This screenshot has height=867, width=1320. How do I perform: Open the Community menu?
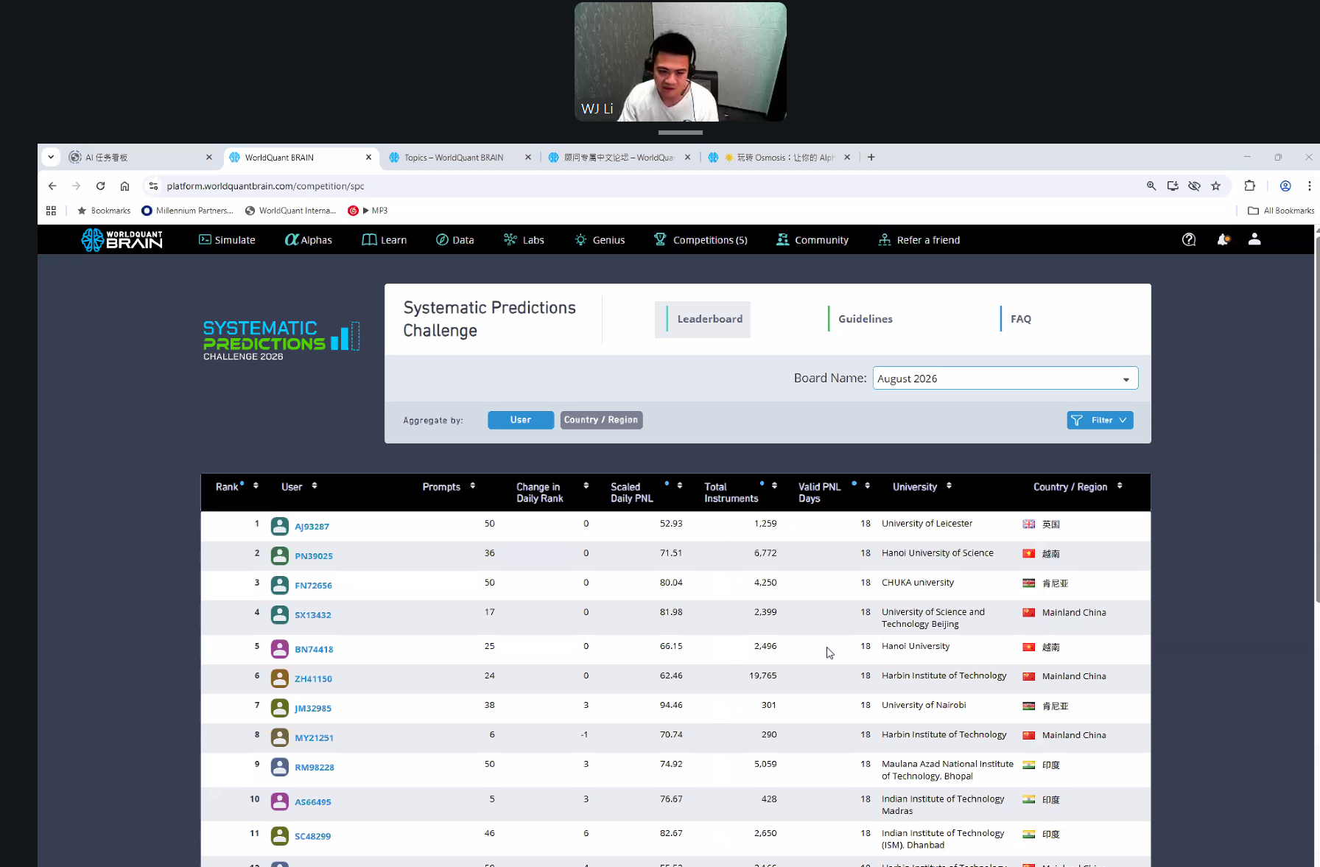812,239
